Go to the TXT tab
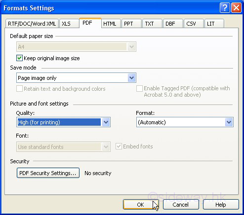244x215 pixels. point(152,24)
